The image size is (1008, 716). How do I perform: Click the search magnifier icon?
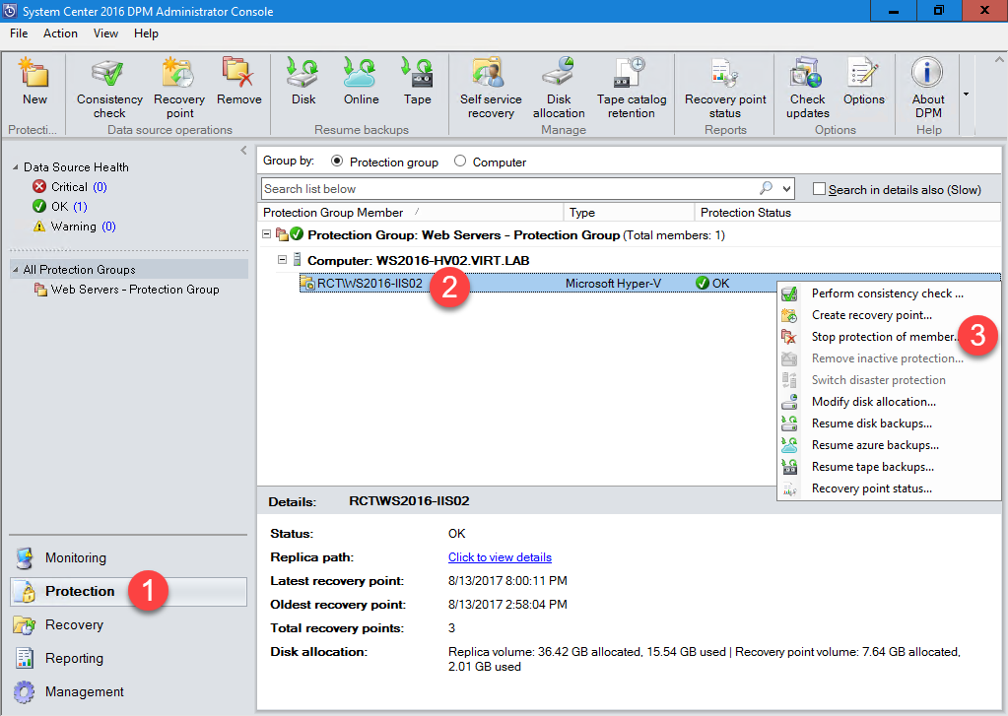(766, 188)
